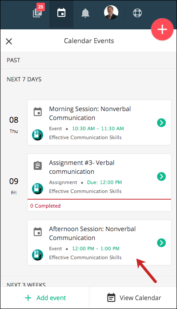Click course thumbnail on Morning Session card

[38, 135]
